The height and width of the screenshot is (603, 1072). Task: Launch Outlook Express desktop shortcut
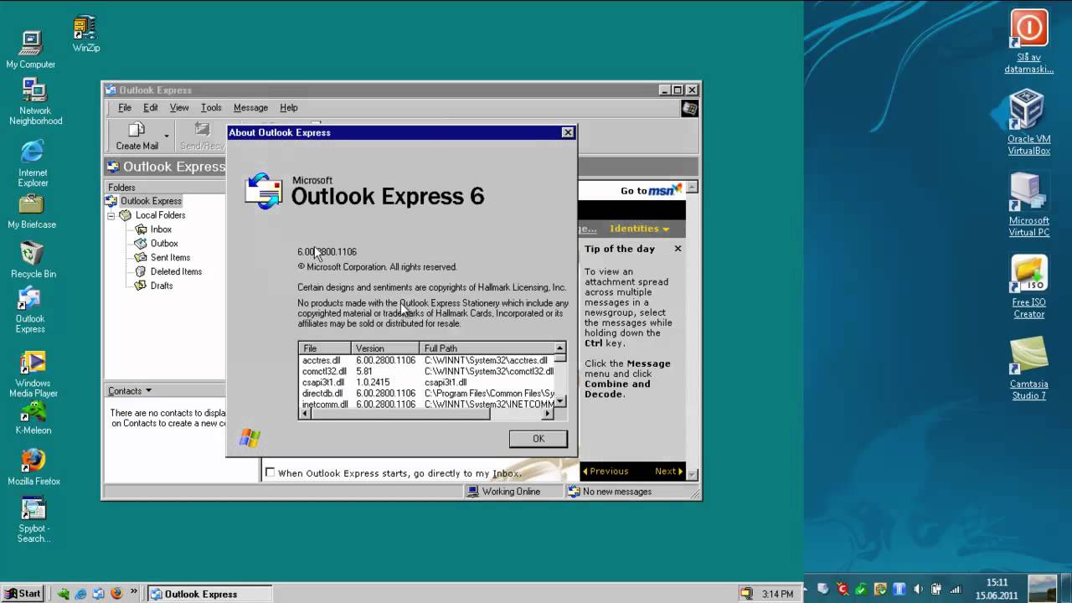[x=30, y=311]
